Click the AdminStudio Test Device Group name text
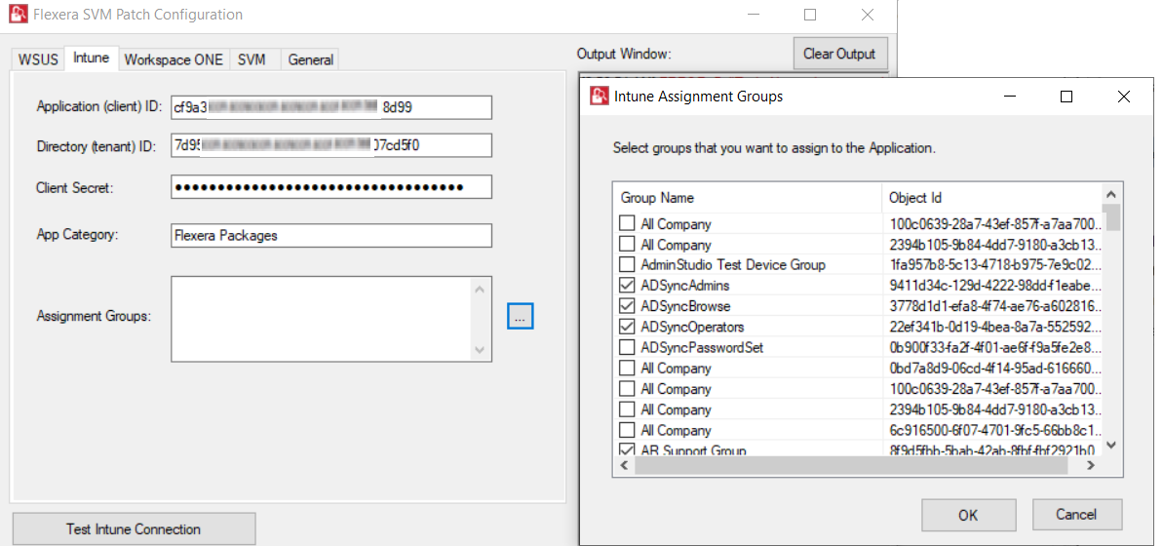This screenshot has width=1163, height=546. [733, 265]
